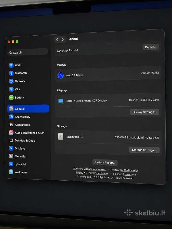This screenshot has width=172, height=229.
Task: Open the Licence Agreement link
Action: pos(124,174)
